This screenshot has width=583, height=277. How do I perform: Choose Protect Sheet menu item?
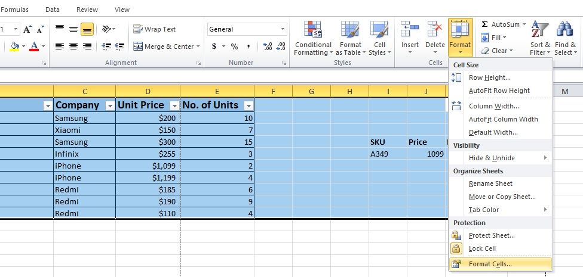click(501, 235)
